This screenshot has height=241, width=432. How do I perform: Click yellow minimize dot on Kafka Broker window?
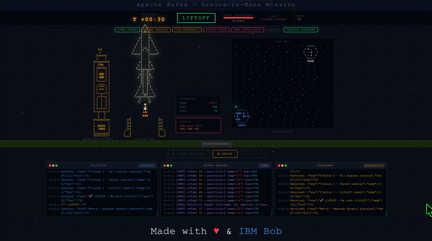click(168, 166)
